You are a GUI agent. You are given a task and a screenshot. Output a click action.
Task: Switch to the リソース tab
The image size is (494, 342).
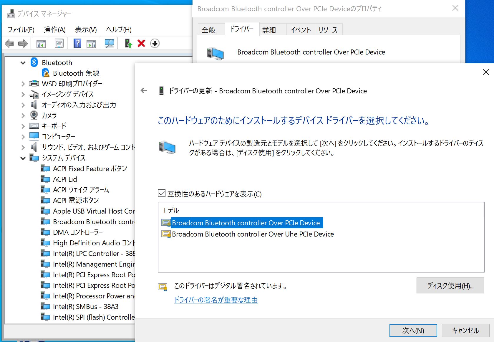[x=328, y=30]
